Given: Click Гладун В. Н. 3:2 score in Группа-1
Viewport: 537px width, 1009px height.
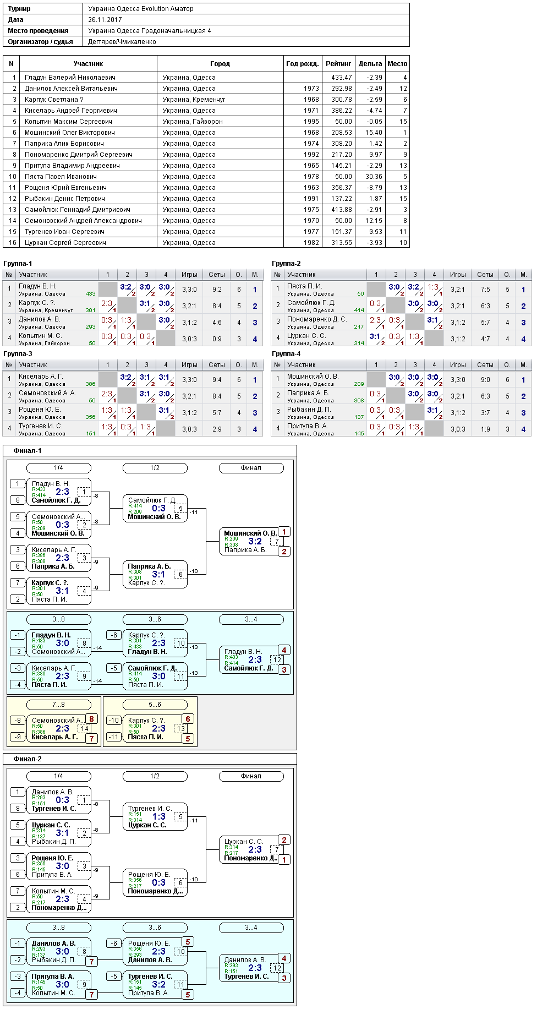Looking at the screenshot, I should click(126, 287).
